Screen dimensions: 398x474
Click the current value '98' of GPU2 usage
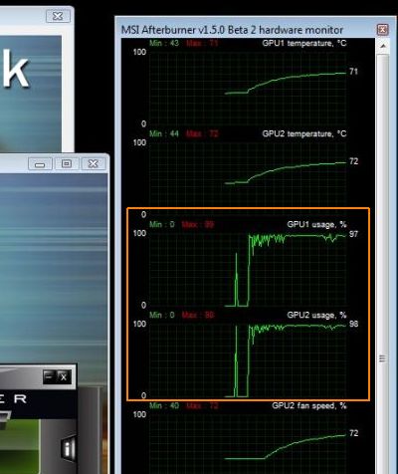click(x=353, y=324)
